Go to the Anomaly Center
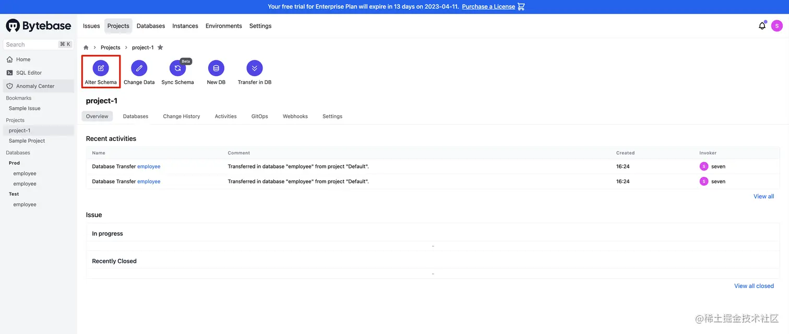Viewport: 789px width, 334px height. click(x=33, y=85)
